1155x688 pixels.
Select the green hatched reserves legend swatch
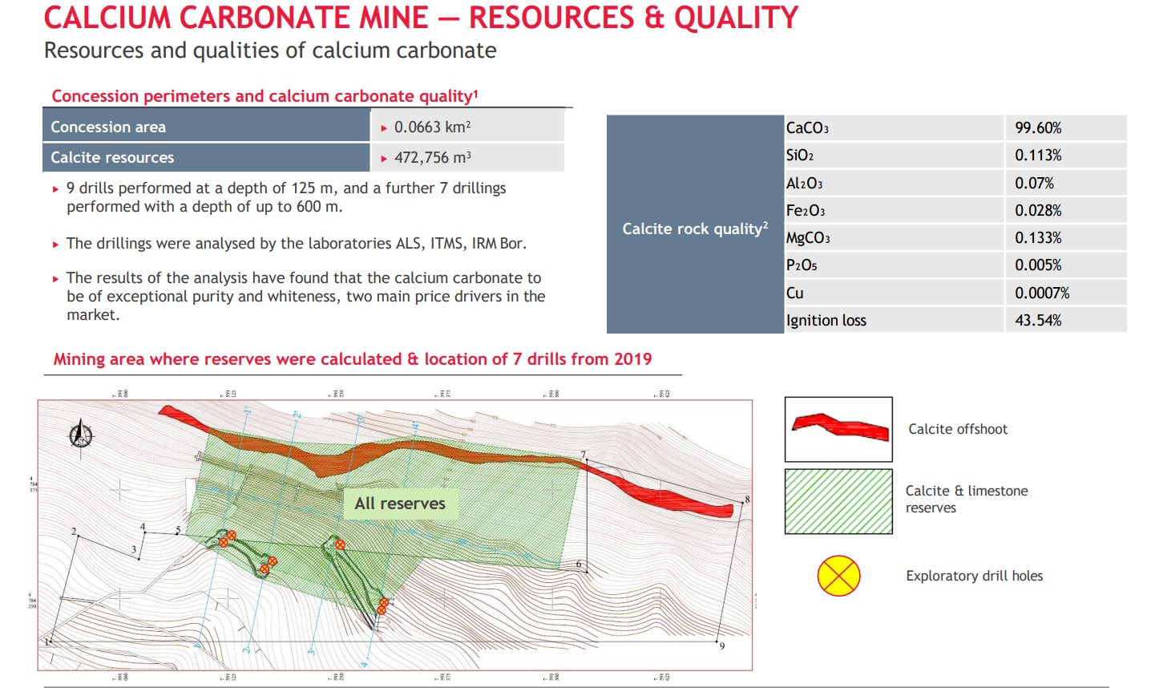coord(838,502)
